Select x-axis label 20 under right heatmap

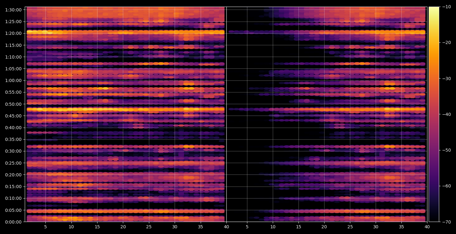click(x=324, y=227)
